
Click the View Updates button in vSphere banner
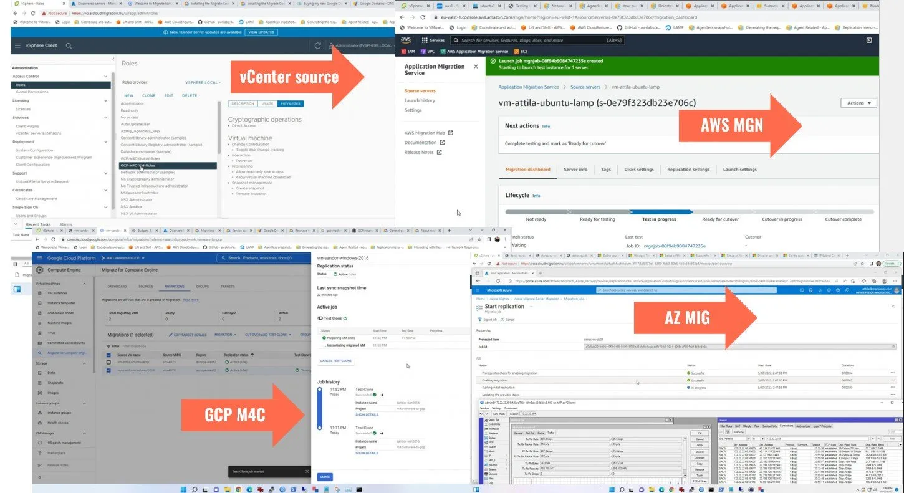(261, 32)
